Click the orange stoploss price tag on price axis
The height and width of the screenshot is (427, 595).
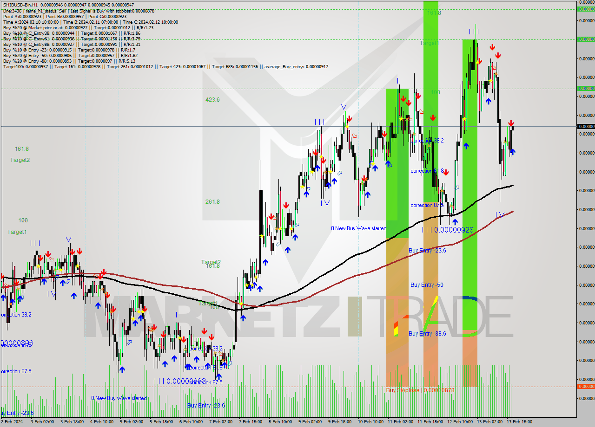(x=586, y=386)
